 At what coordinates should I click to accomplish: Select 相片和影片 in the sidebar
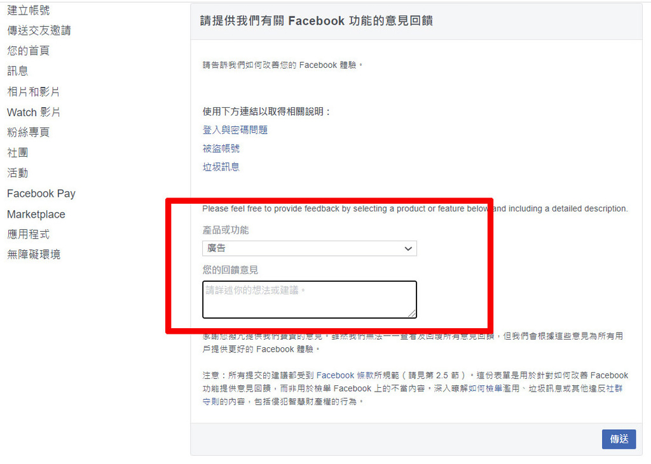(34, 91)
